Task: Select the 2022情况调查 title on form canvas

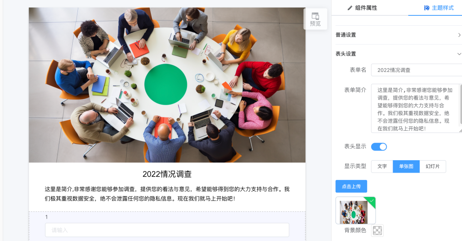Action: coord(167,174)
